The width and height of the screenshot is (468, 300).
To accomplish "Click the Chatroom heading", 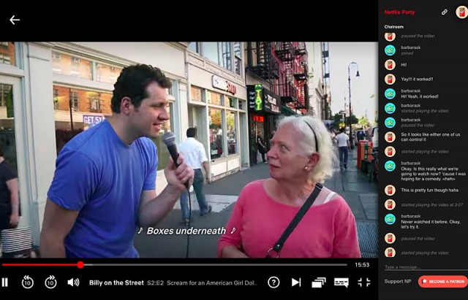I will tap(393, 27).
